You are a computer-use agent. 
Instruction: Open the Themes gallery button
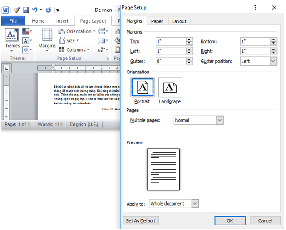pos(11,39)
